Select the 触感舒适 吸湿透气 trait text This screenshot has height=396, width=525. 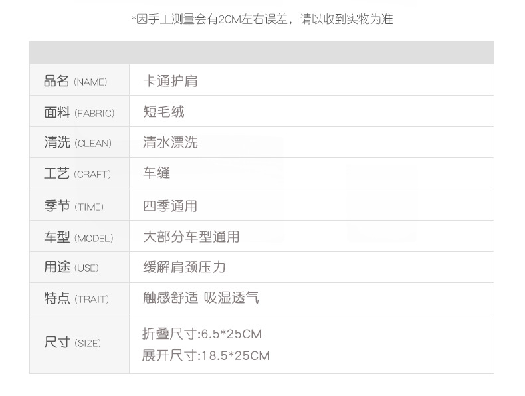point(201,298)
